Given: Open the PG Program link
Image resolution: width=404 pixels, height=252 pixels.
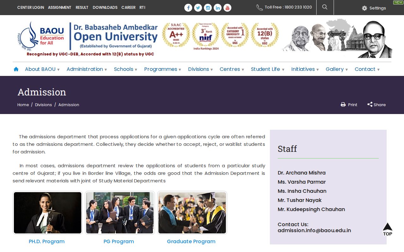Looking at the screenshot, I should (119, 242).
